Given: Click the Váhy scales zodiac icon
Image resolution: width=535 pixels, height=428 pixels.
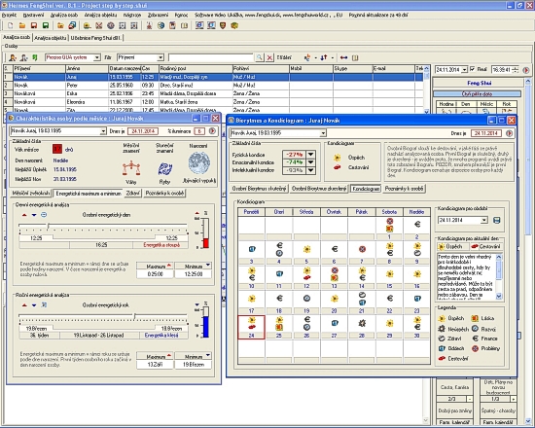Looking at the screenshot, I should click(x=131, y=168).
